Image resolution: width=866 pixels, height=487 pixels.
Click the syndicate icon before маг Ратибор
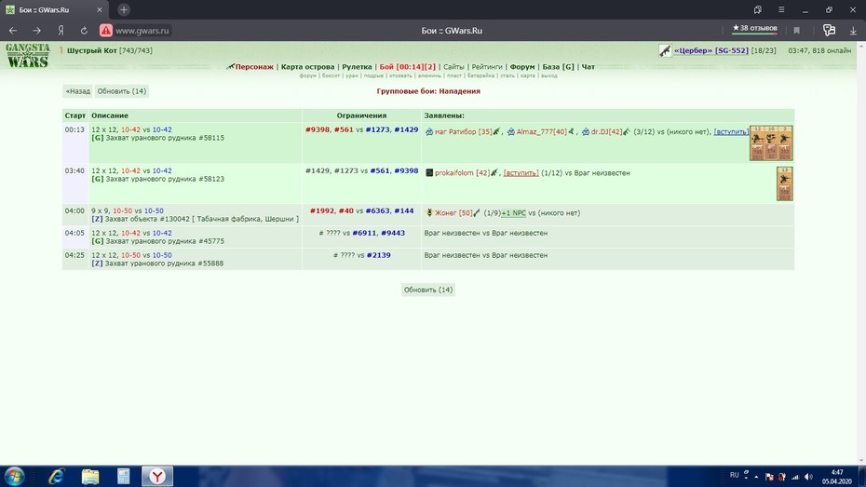(x=429, y=132)
